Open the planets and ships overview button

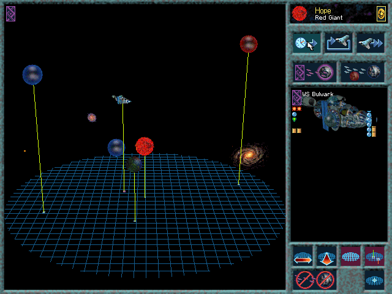tap(363, 72)
